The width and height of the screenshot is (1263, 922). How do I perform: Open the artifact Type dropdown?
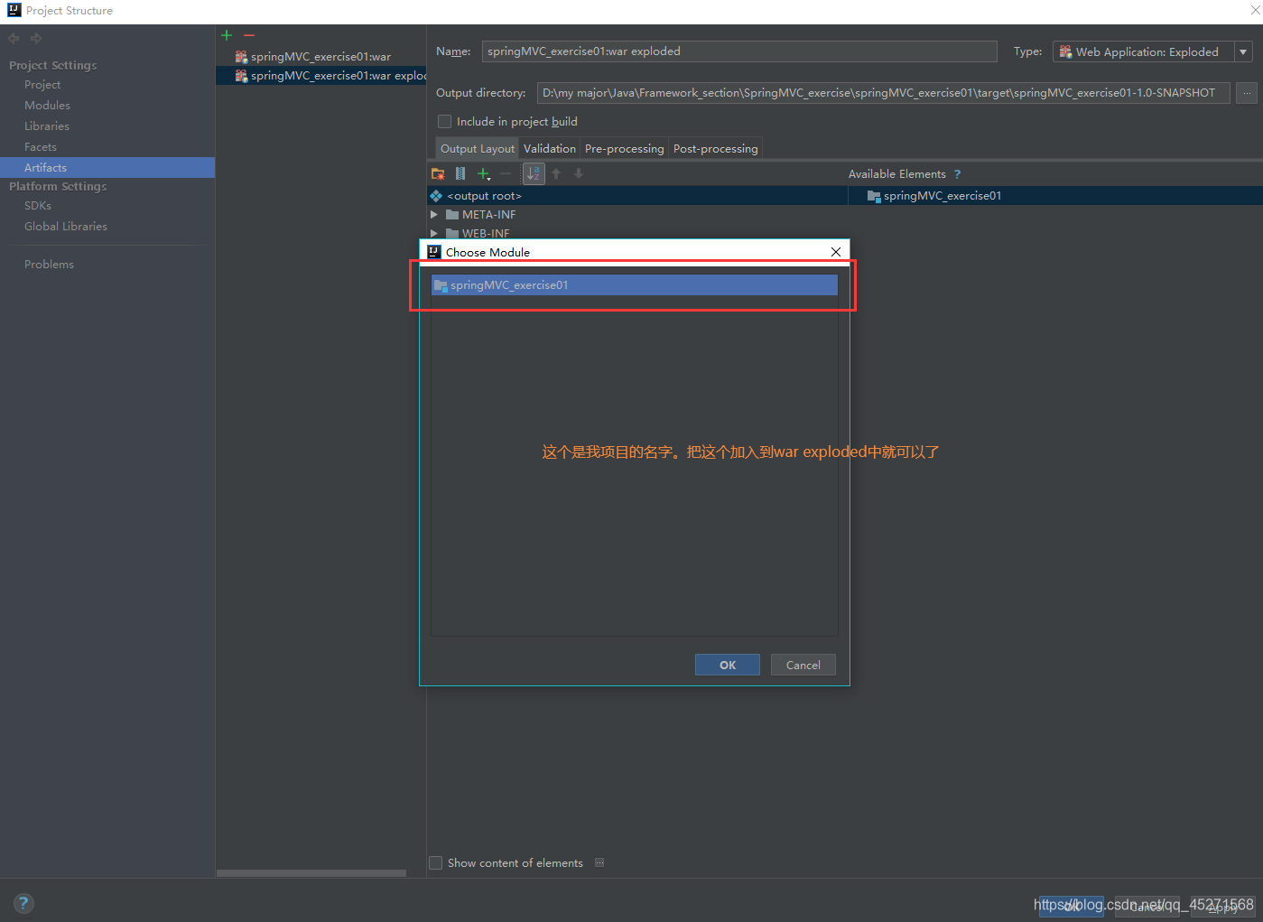click(x=1243, y=52)
